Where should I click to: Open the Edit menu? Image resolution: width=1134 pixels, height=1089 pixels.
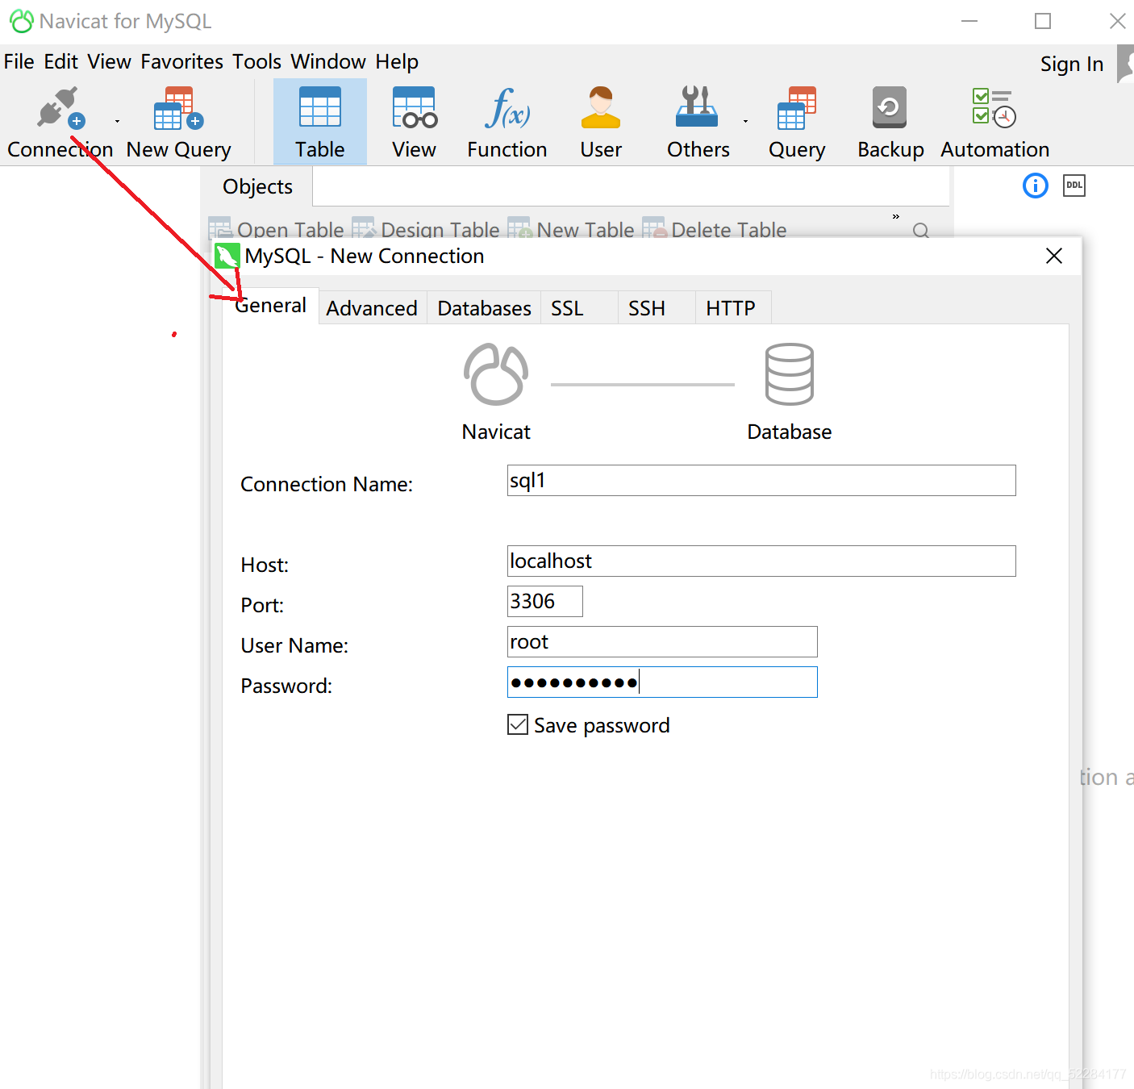(x=61, y=62)
